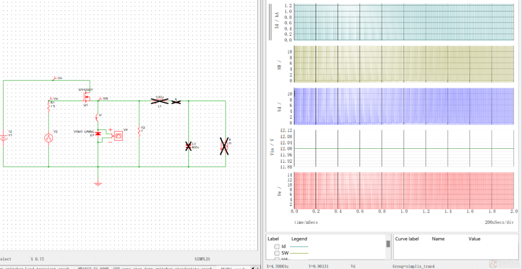Click the Vw voltage probe marker
522x269 pixels.
[51, 99]
